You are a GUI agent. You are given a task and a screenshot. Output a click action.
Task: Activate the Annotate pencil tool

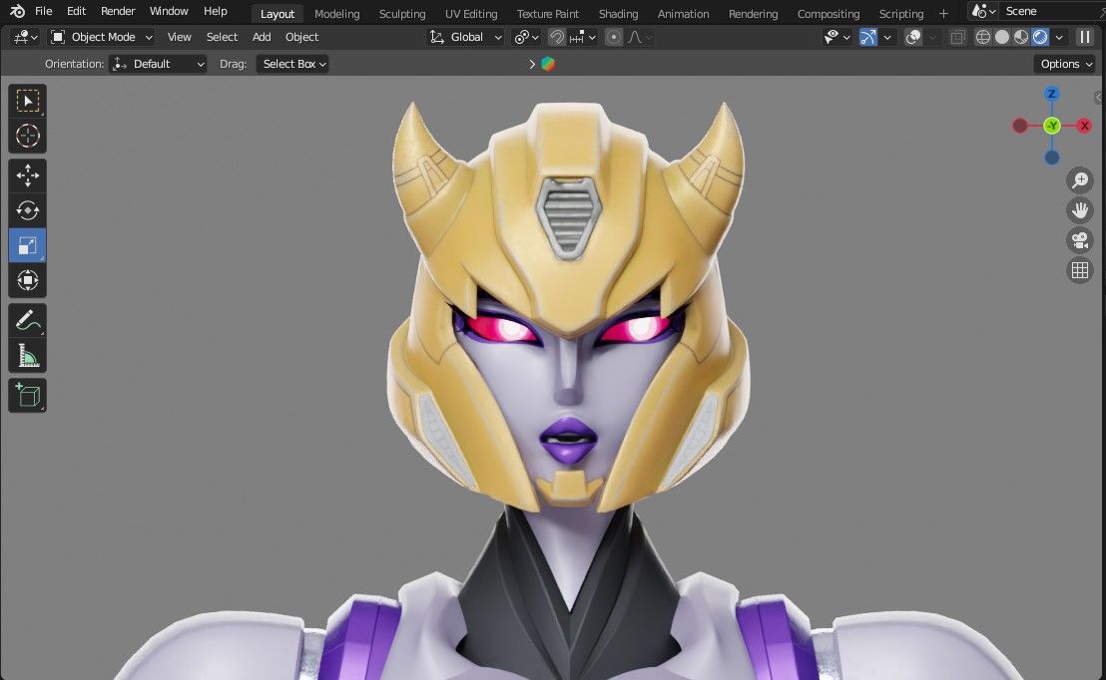(28, 321)
